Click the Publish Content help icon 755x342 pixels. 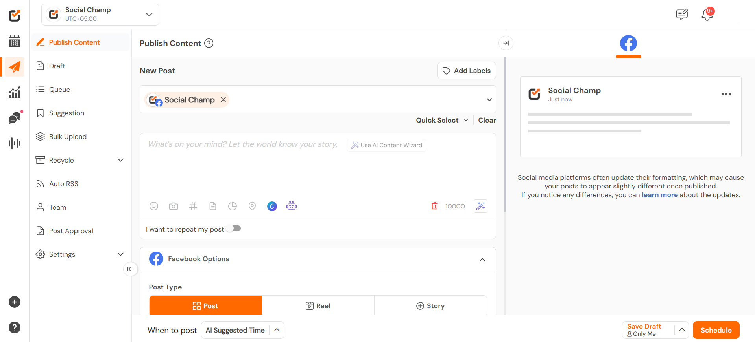coord(209,43)
